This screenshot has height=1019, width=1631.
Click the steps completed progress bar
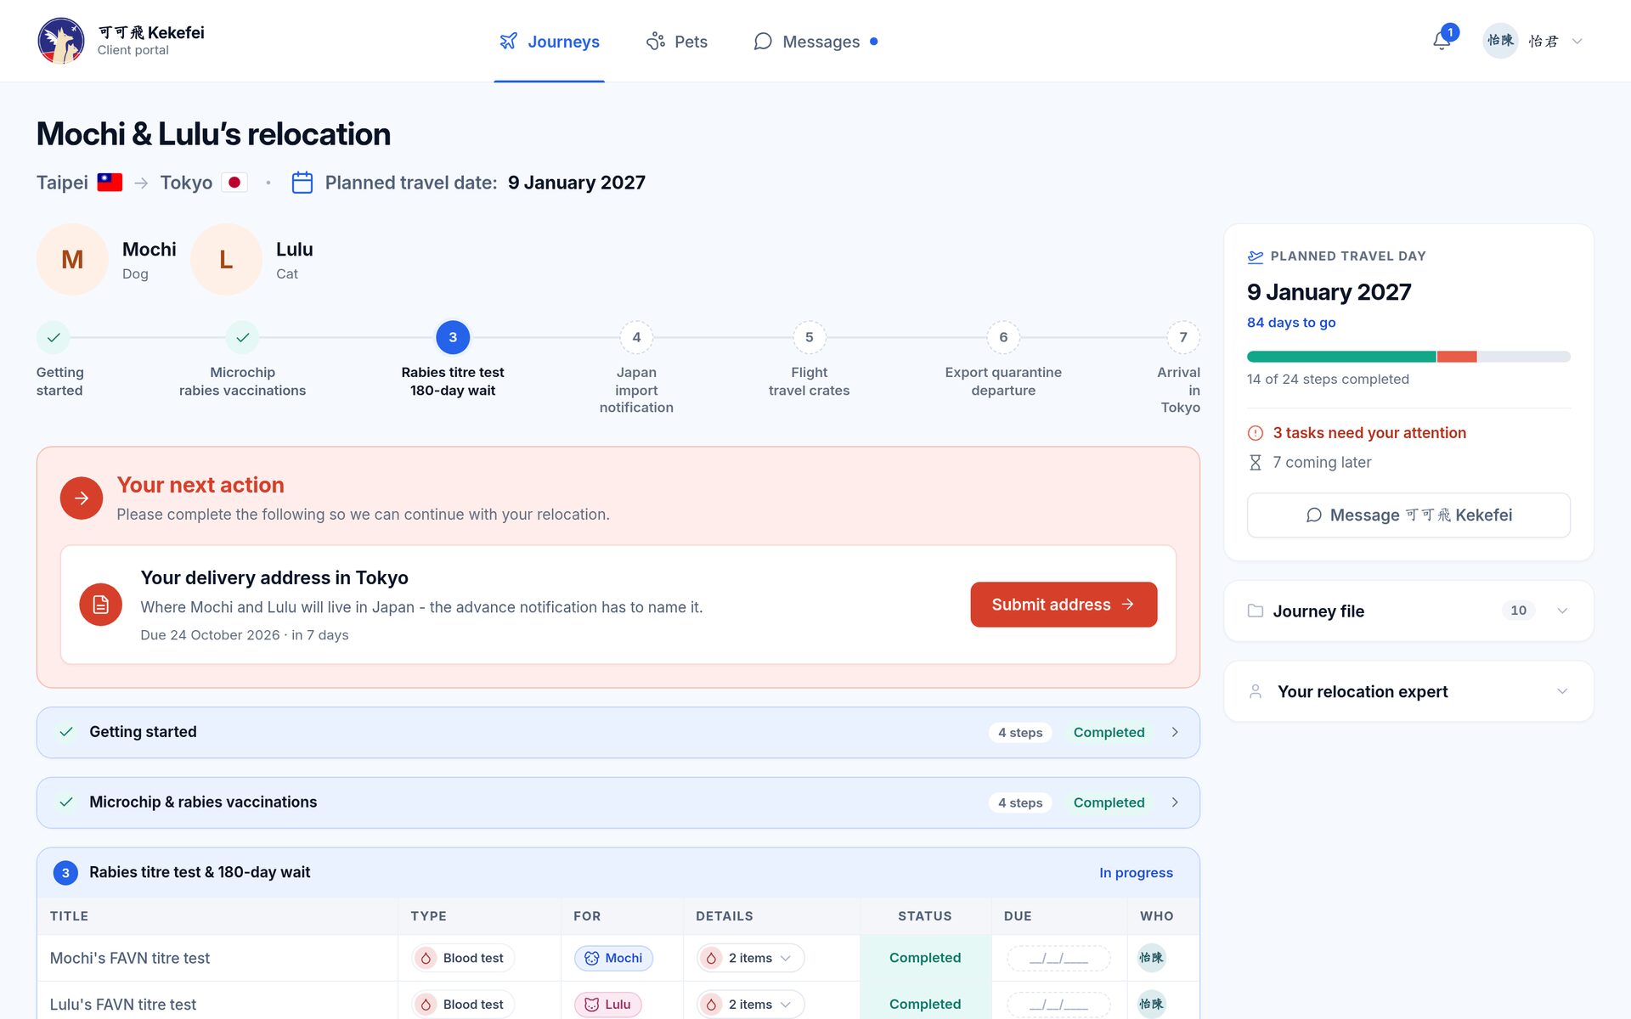click(x=1408, y=357)
